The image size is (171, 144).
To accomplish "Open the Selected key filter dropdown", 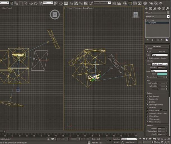I will tap(129, 139).
